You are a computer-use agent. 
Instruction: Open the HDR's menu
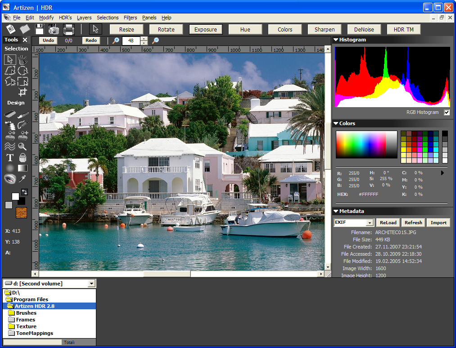click(x=65, y=18)
